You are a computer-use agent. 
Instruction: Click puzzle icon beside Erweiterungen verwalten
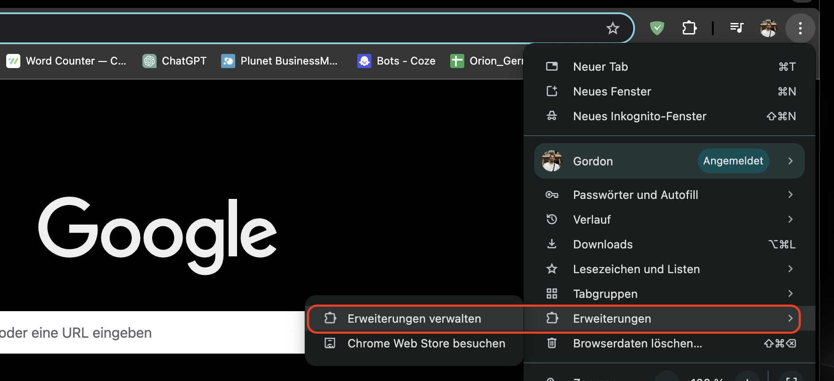330,318
